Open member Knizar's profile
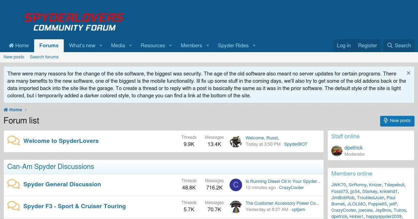418x219 pixels. pos(375,185)
